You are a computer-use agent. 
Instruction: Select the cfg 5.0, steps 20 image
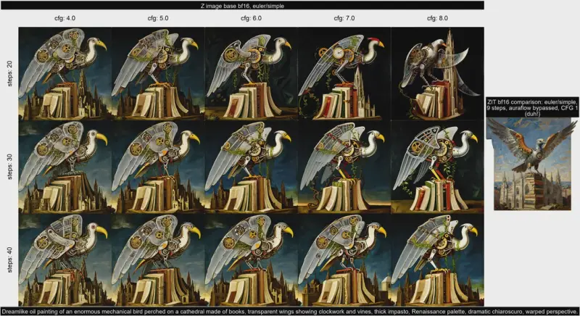pos(158,73)
